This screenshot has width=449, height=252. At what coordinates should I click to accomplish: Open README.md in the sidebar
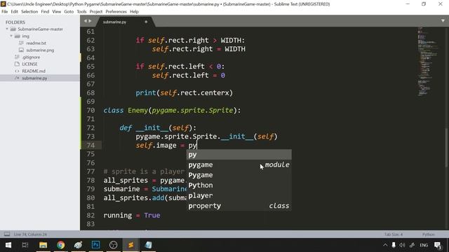point(34,71)
